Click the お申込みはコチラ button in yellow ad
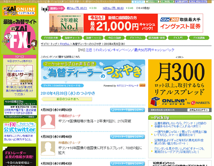Screen dimensions: 214x166 tap(198, 110)
